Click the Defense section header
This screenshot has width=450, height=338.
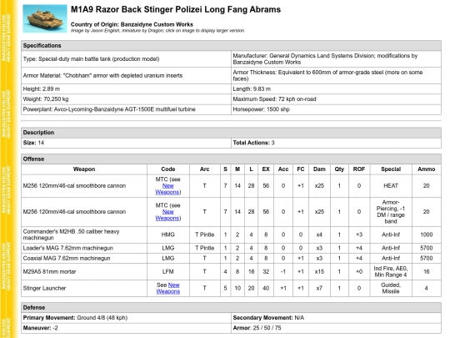point(231,307)
